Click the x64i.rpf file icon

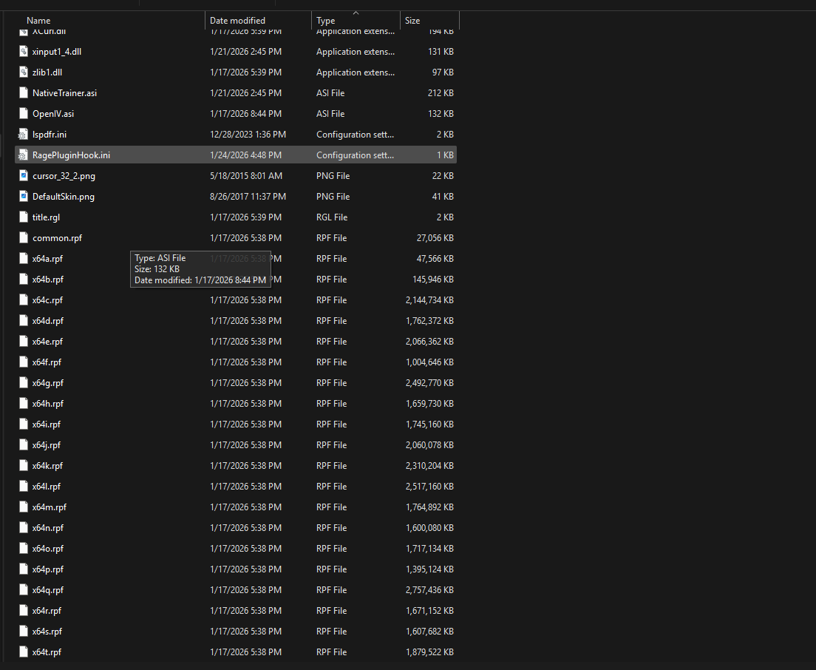pos(24,424)
